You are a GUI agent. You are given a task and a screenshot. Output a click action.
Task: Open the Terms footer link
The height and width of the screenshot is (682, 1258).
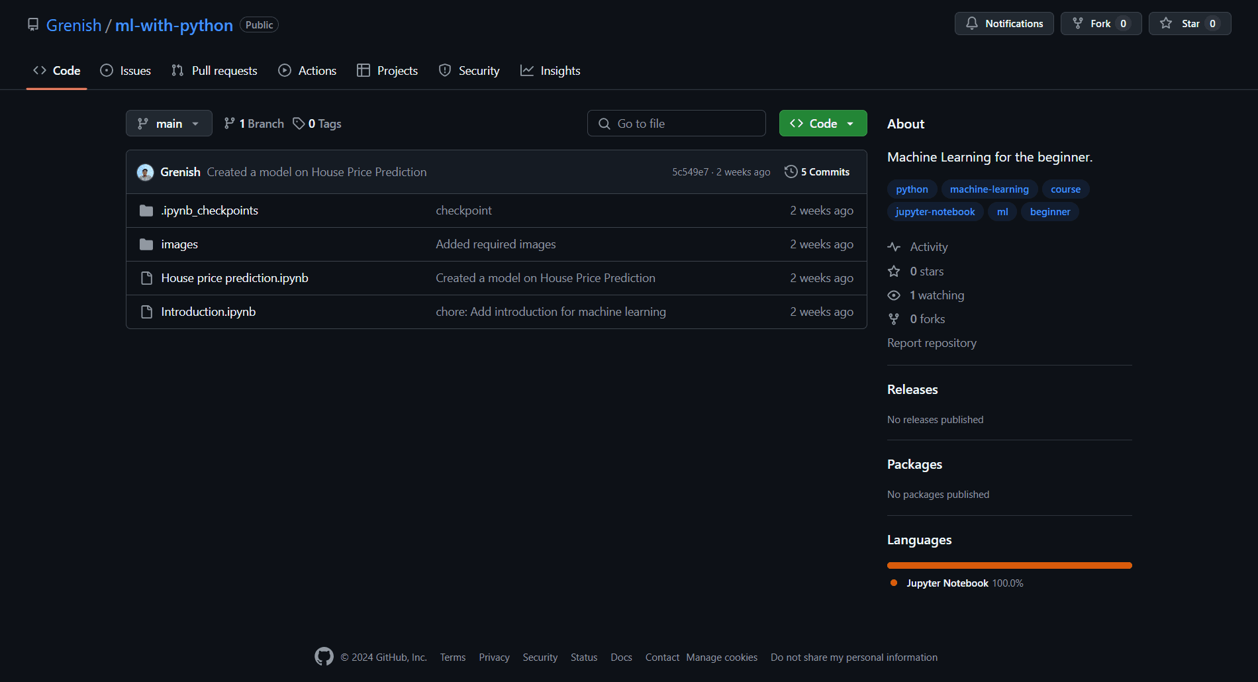453,658
